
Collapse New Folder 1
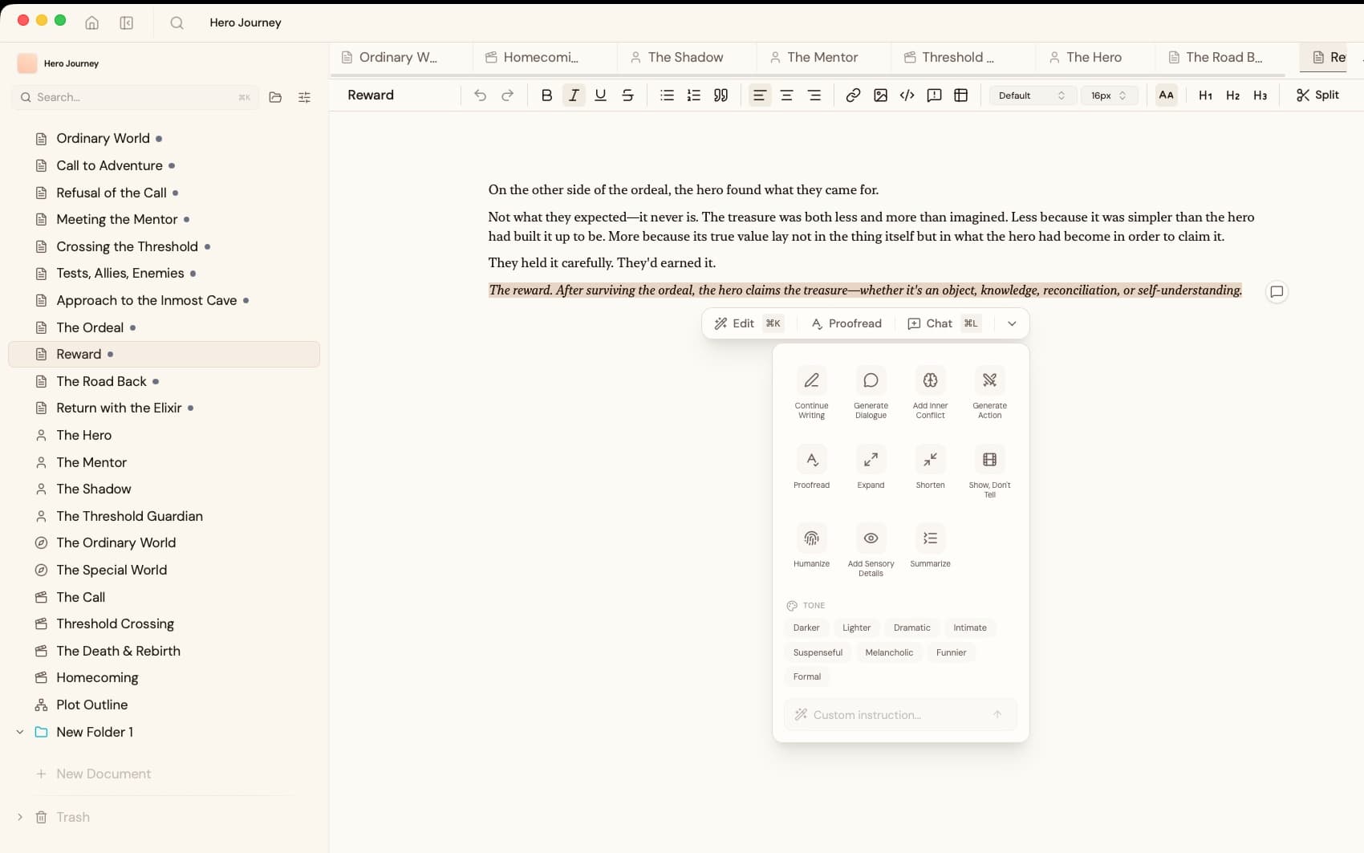point(20,732)
